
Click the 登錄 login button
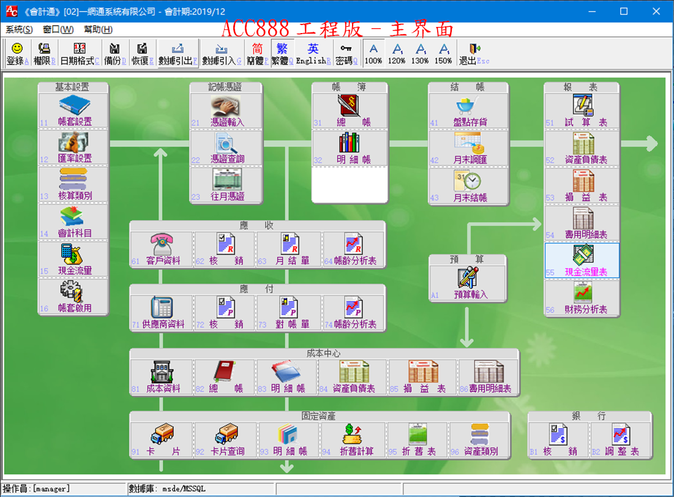point(16,52)
